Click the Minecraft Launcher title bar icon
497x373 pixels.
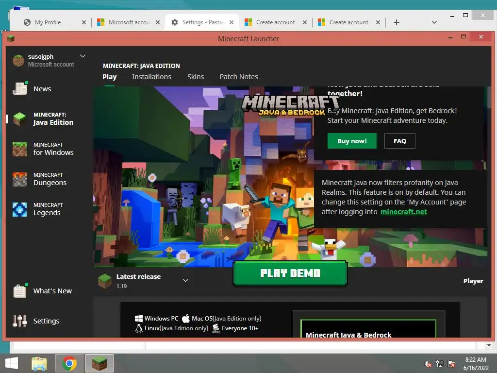[x=11, y=39]
